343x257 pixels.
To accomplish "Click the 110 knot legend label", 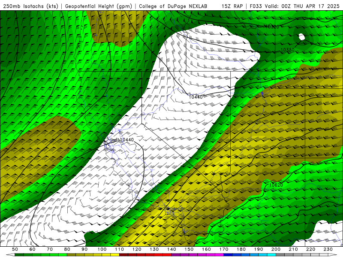I will coord(119,249).
